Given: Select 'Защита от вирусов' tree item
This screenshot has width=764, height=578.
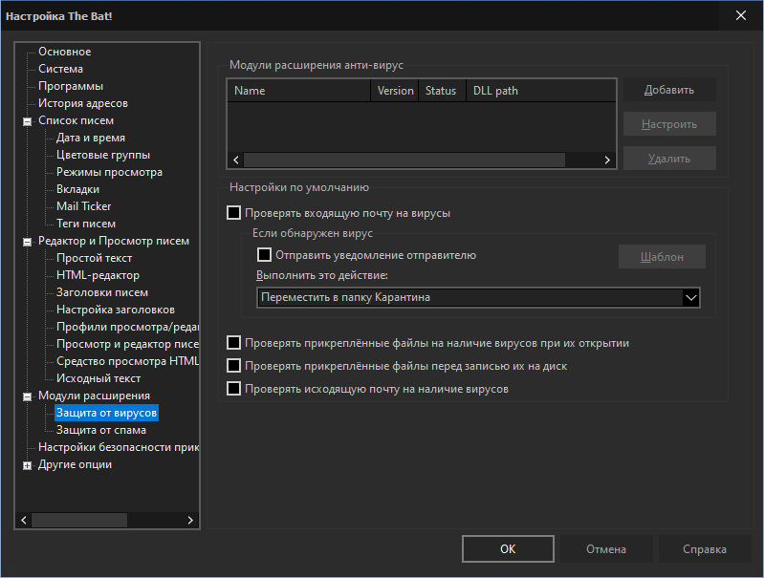Looking at the screenshot, I should click(x=107, y=413).
